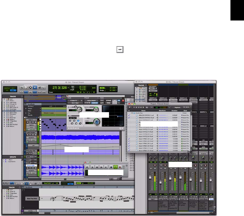Click the Lead Guitar edit track name

[x=31, y=133]
